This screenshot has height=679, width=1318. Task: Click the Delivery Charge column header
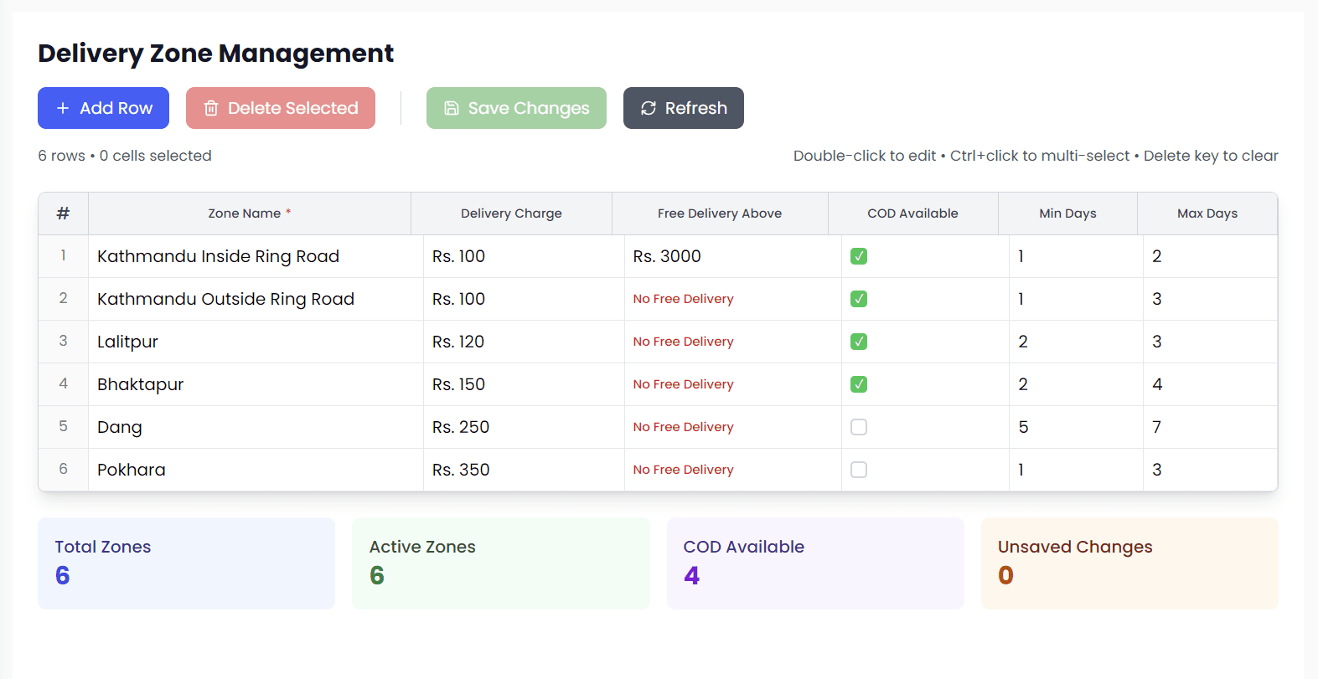point(511,213)
